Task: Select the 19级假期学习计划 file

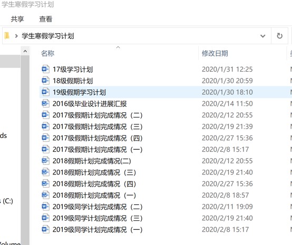Action: tap(166, 92)
